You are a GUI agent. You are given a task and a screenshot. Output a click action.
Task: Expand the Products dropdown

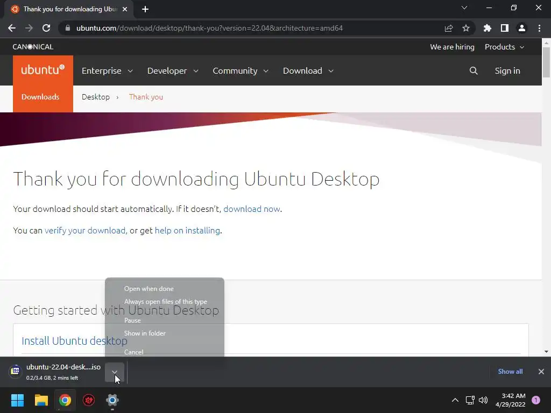pos(504,47)
